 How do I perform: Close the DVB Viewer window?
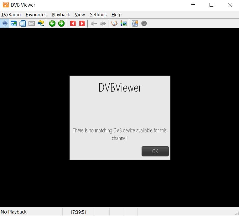[x=230, y=5]
